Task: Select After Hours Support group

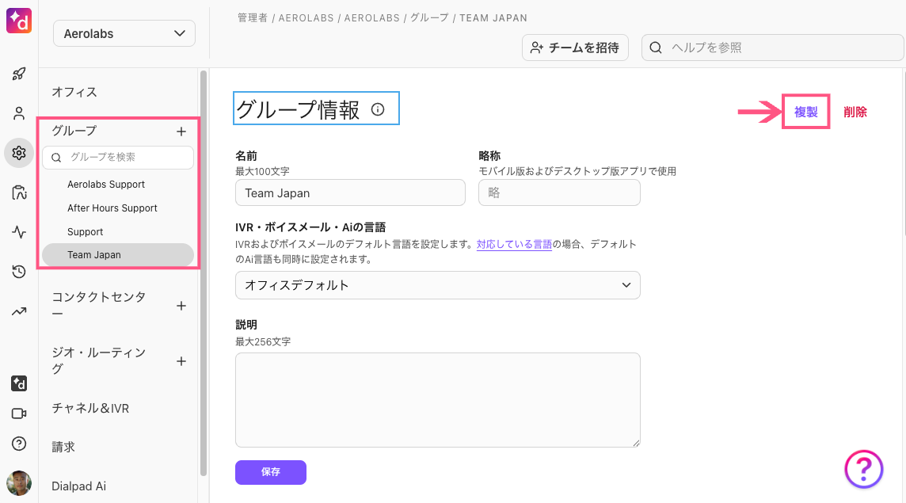Action: coord(112,208)
